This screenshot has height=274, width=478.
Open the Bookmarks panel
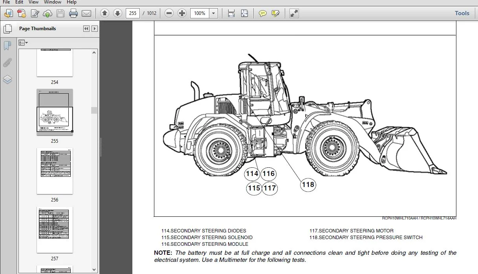pyautogui.click(x=7, y=45)
